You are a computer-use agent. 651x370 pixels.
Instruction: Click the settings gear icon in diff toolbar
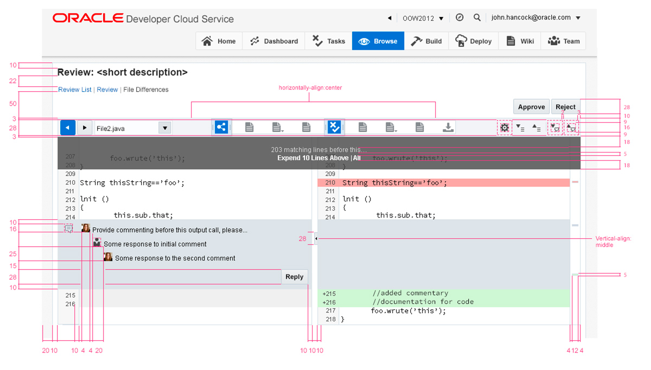click(x=505, y=128)
